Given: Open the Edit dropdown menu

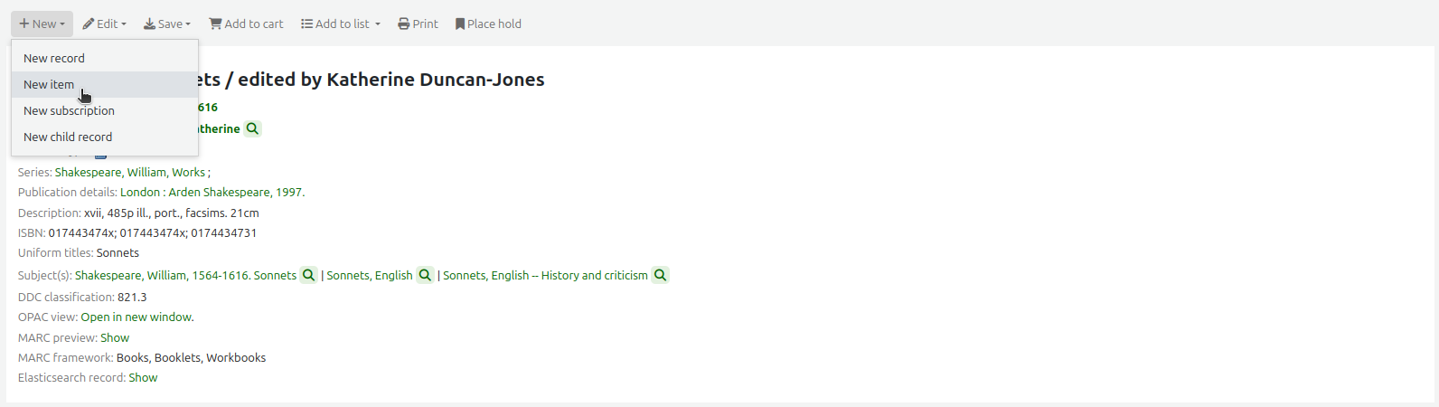Looking at the screenshot, I should [x=105, y=24].
